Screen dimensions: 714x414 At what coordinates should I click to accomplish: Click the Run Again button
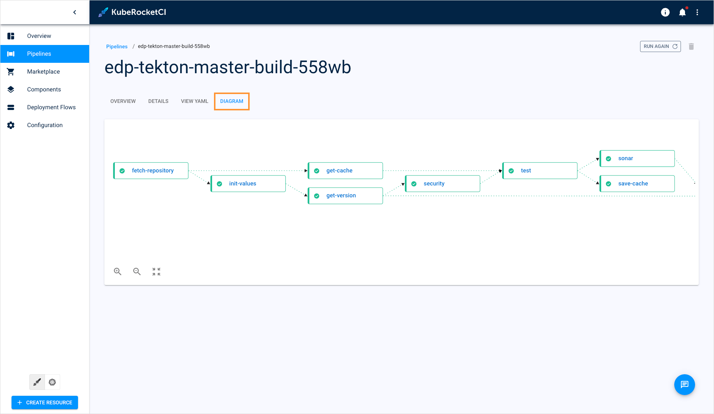click(x=660, y=46)
